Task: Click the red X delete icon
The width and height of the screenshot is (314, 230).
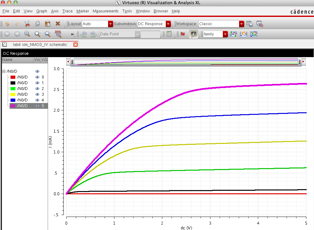Action: pos(58,24)
